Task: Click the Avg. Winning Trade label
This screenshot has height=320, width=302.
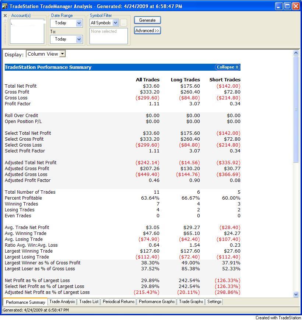Action: pos(25,233)
